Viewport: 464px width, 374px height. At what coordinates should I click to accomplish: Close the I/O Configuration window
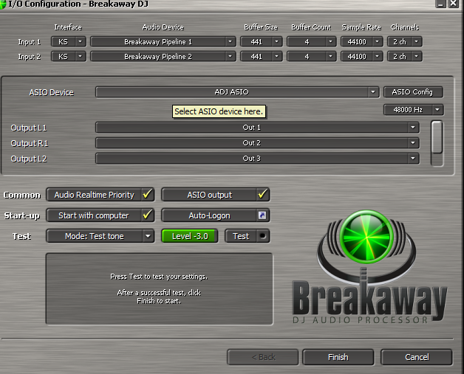(454, 4)
